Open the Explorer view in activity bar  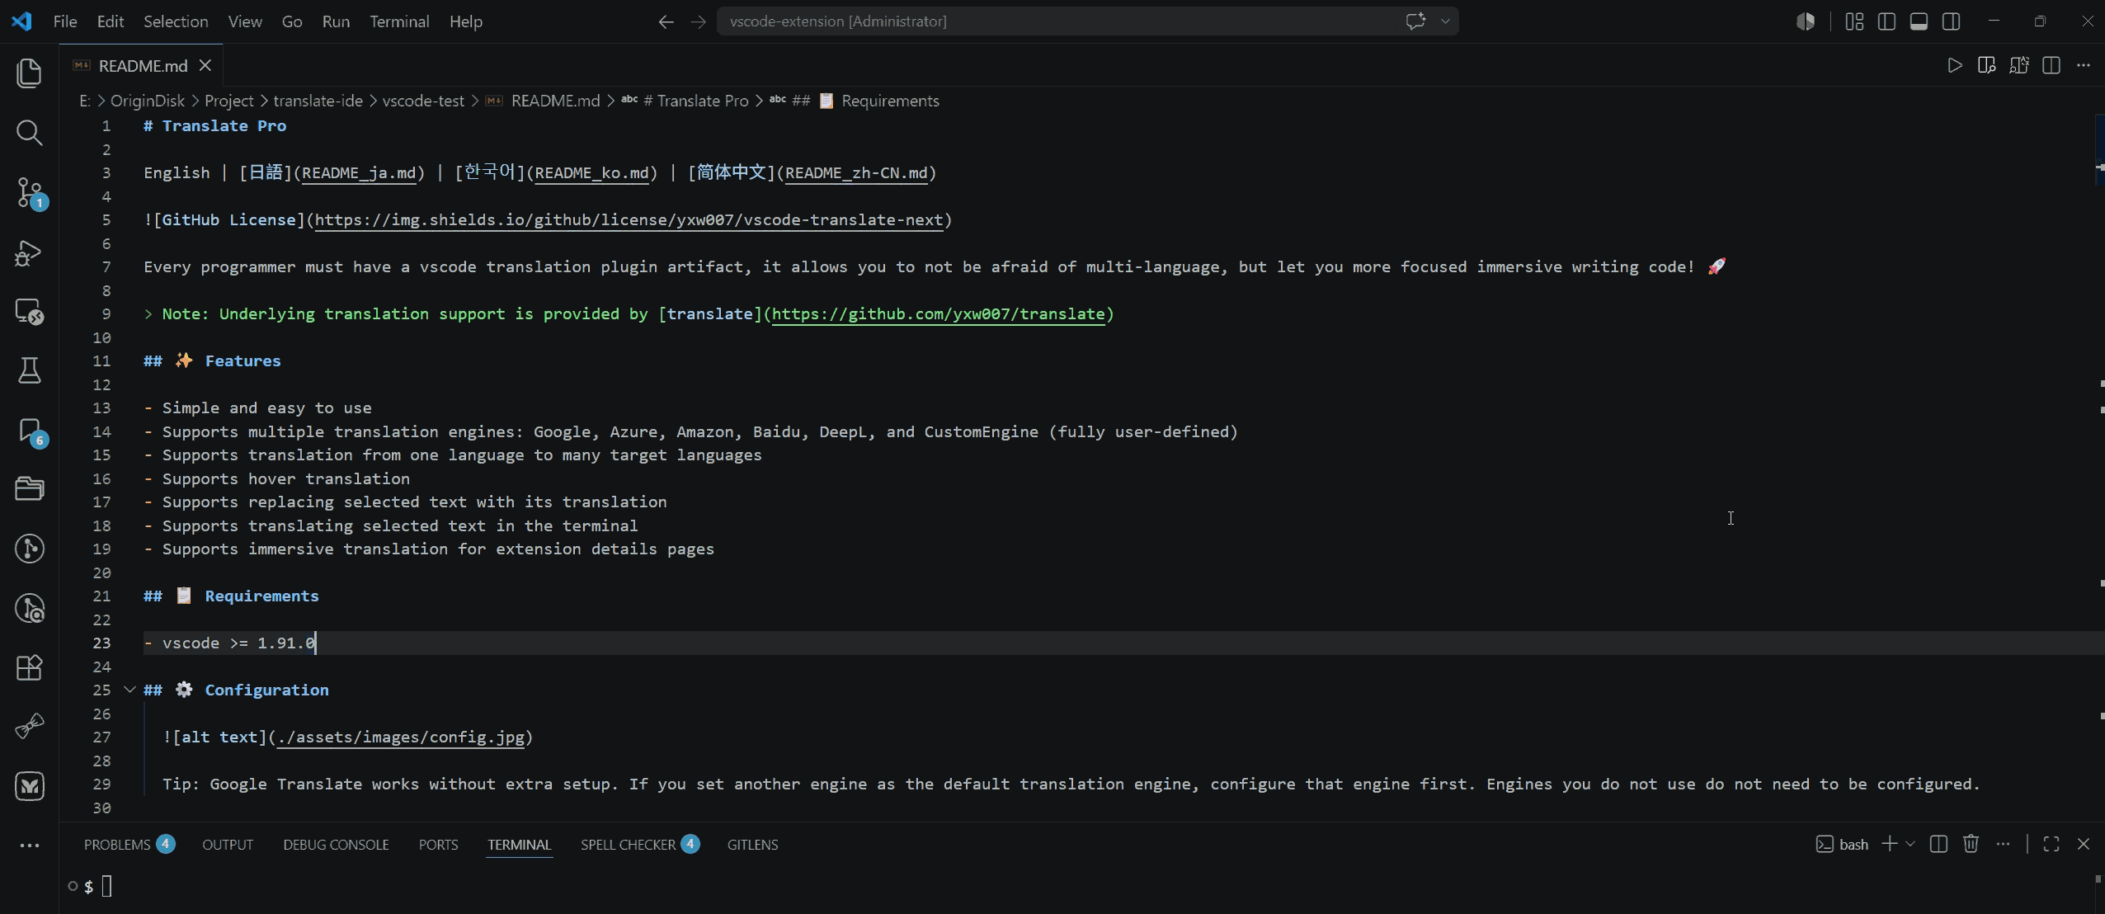[30, 73]
